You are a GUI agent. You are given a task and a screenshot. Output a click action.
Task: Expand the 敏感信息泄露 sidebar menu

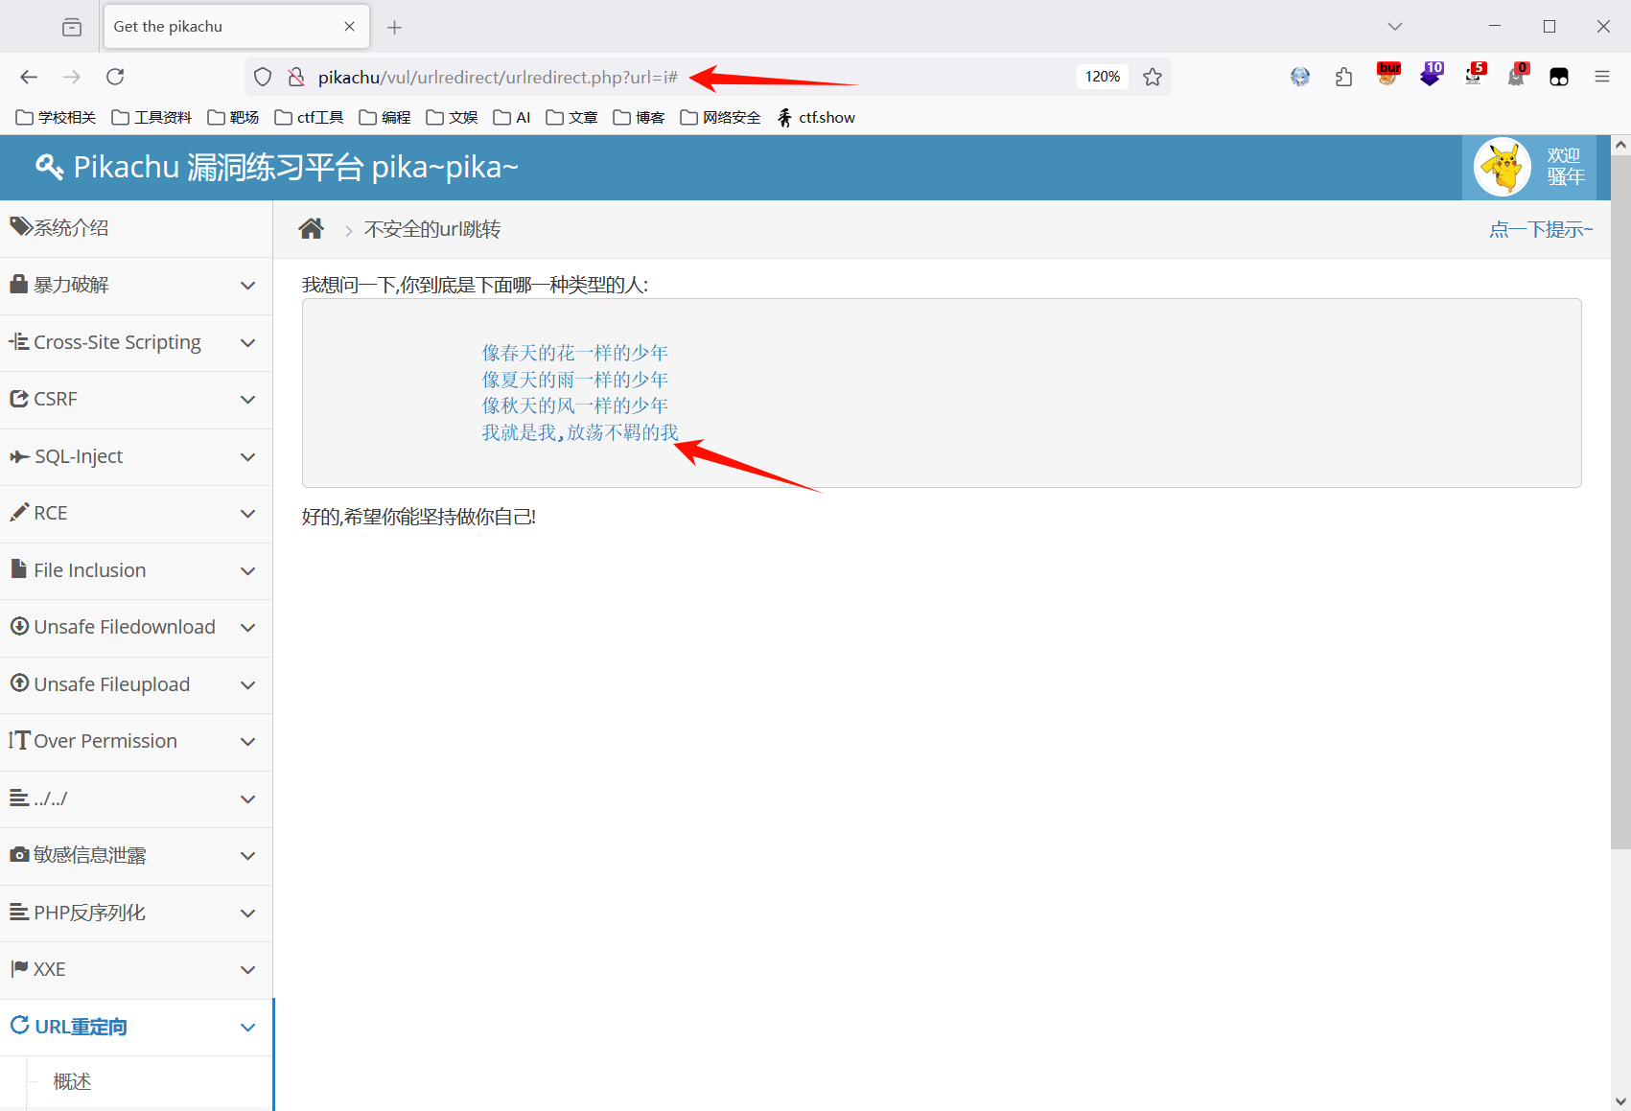(136, 855)
